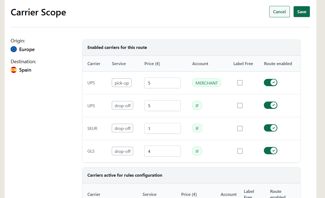Click the drop-off service tag for SEUR
This screenshot has height=198, width=325.
coord(122,128)
